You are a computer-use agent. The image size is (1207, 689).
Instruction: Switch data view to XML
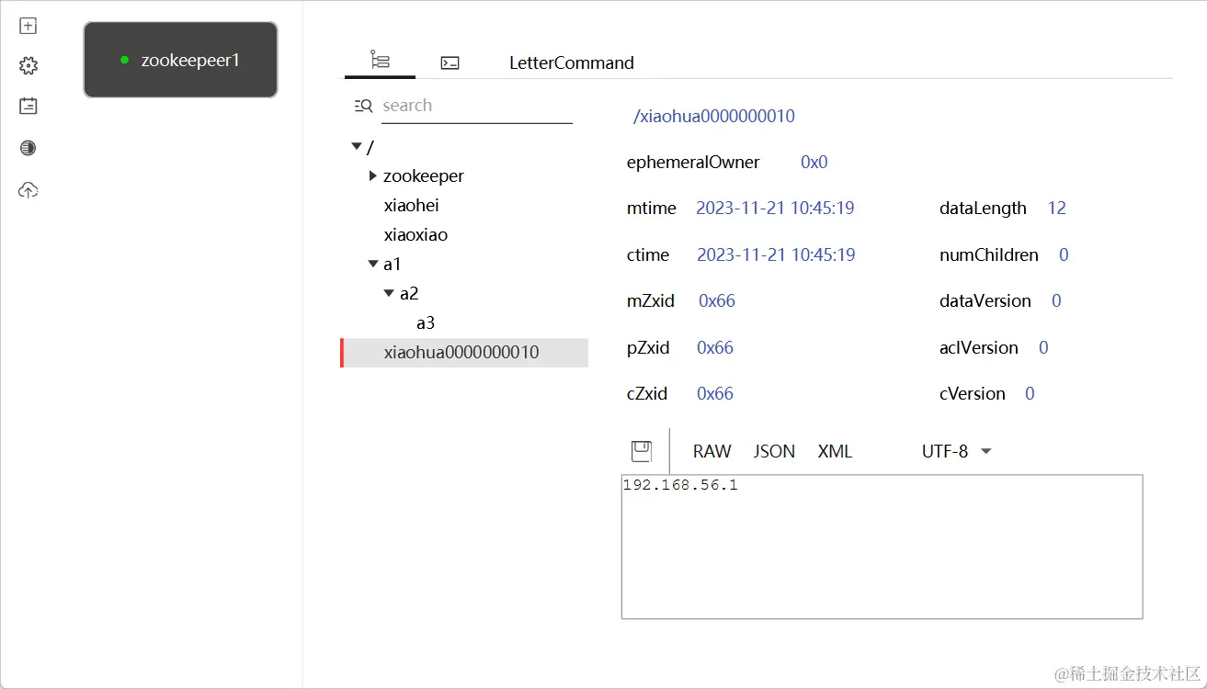tap(835, 451)
